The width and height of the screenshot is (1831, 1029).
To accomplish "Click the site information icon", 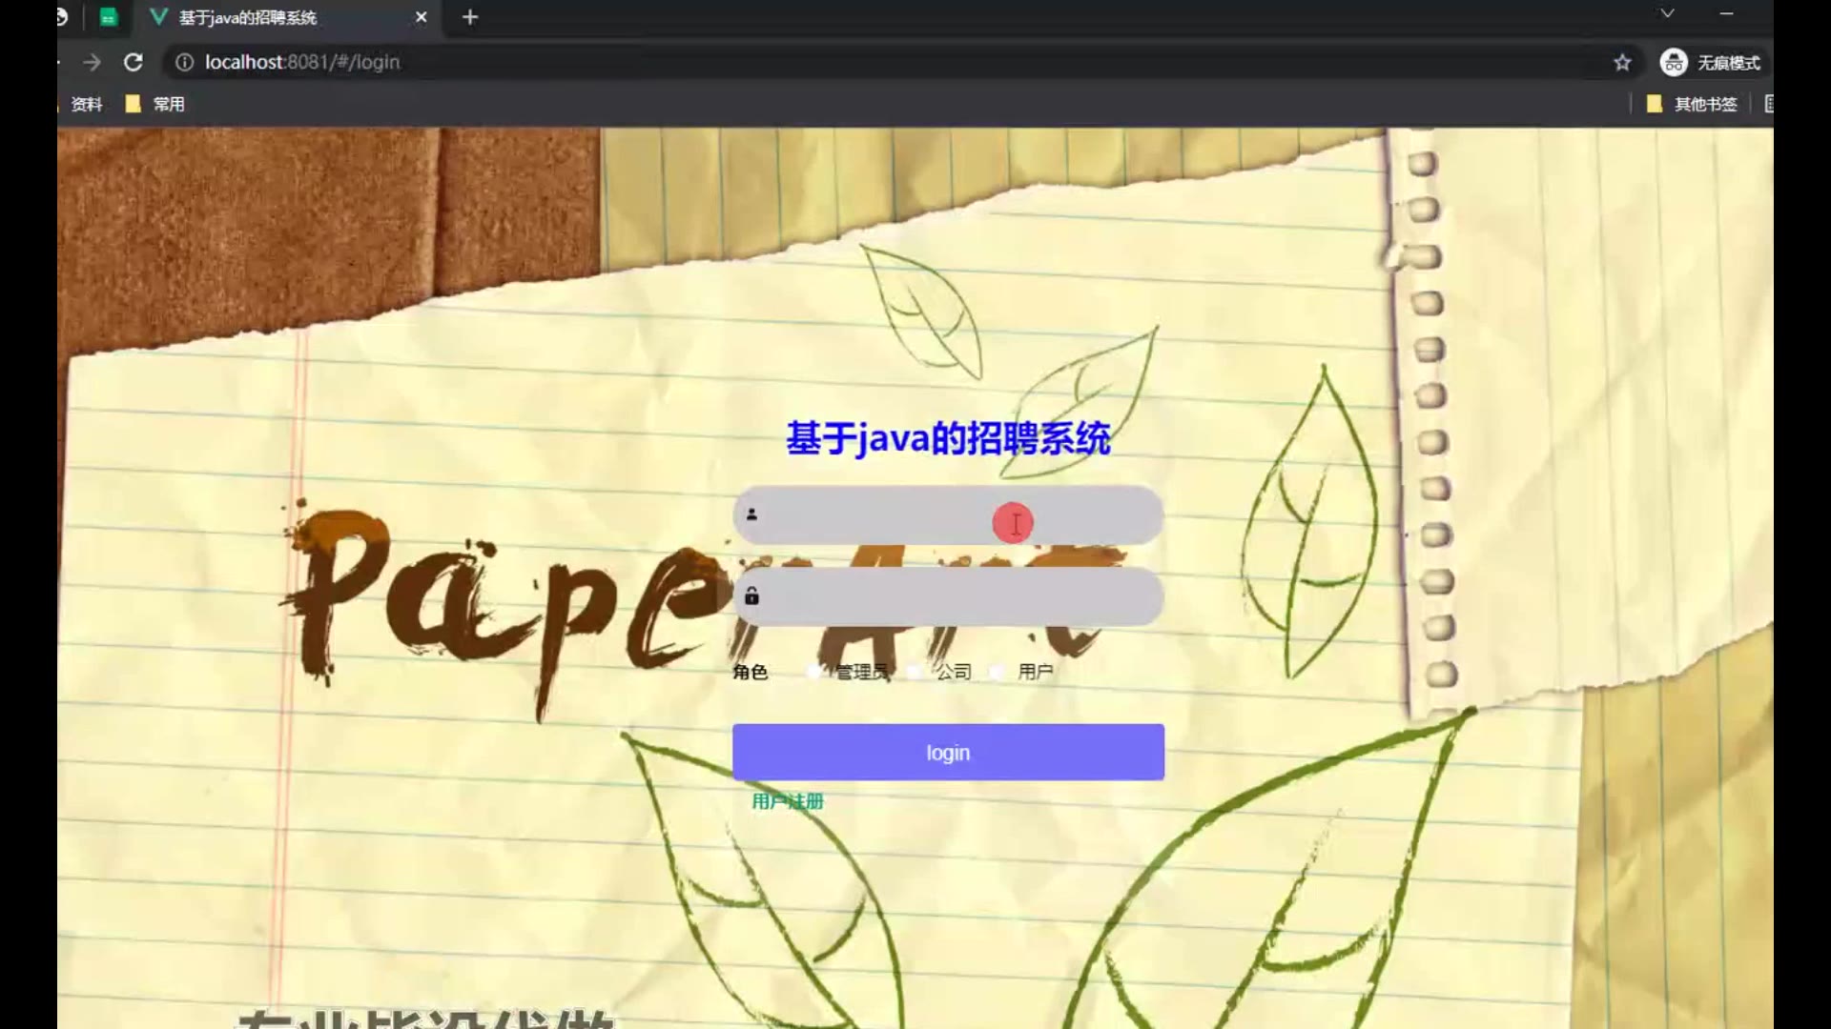I will [184, 62].
